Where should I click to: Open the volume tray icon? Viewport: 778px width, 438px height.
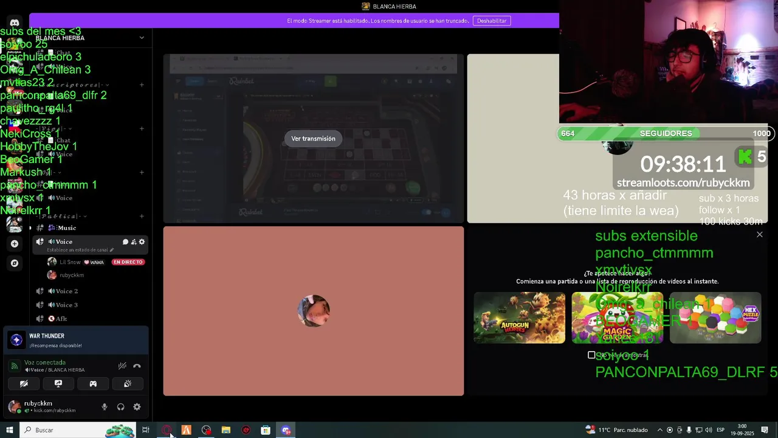(708, 430)
